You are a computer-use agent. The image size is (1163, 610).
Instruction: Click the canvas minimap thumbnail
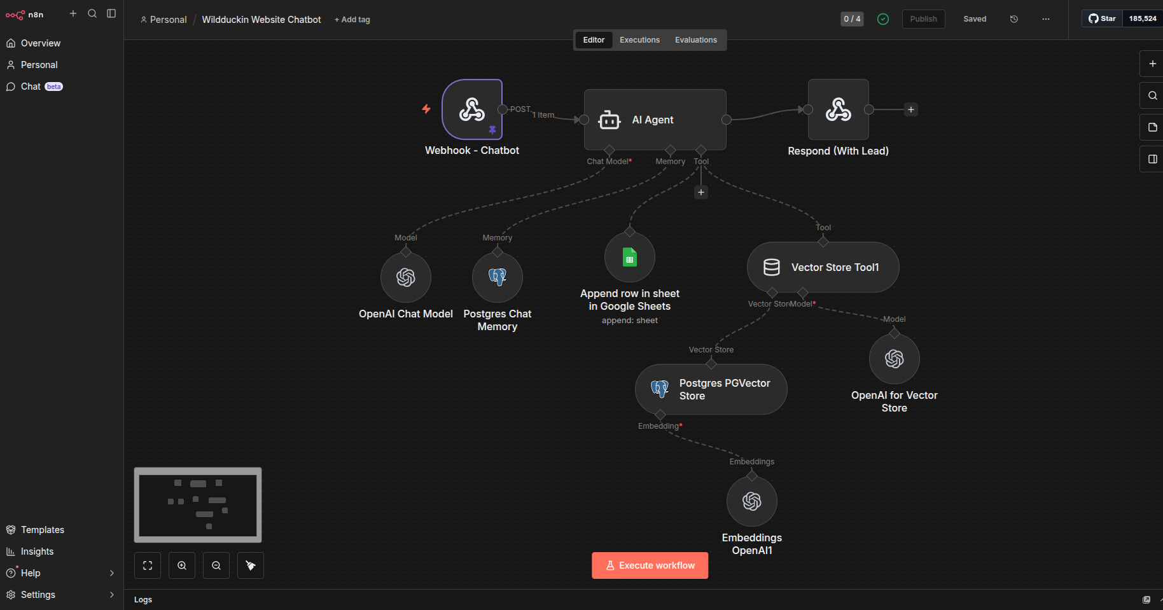198,505
